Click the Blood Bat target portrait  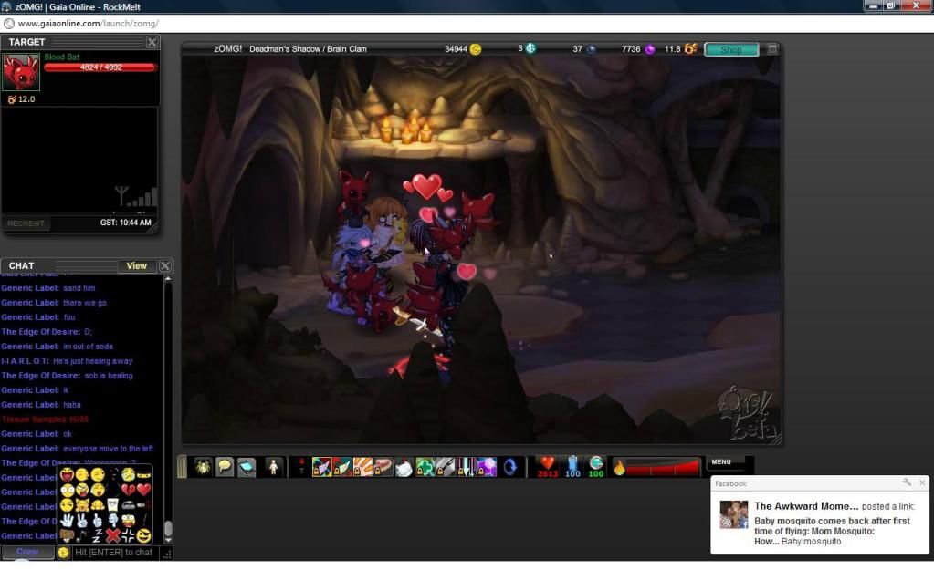(x=21, y=71)
